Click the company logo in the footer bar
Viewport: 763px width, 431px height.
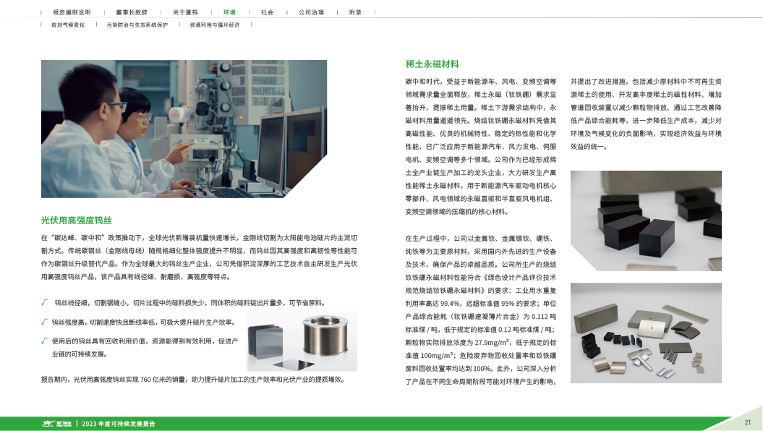coord(58,423)
